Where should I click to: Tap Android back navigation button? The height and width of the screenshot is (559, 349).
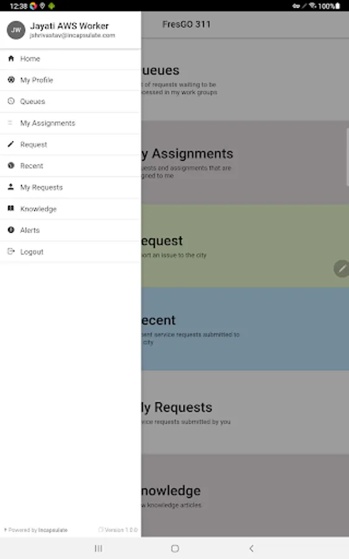click(251, 548)
